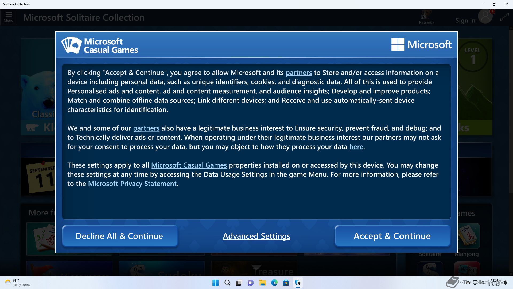The height and width of the screenshot is (289, 513).
Task: Open Microsoft Store from the taskbar
Action: pos(286,283)
